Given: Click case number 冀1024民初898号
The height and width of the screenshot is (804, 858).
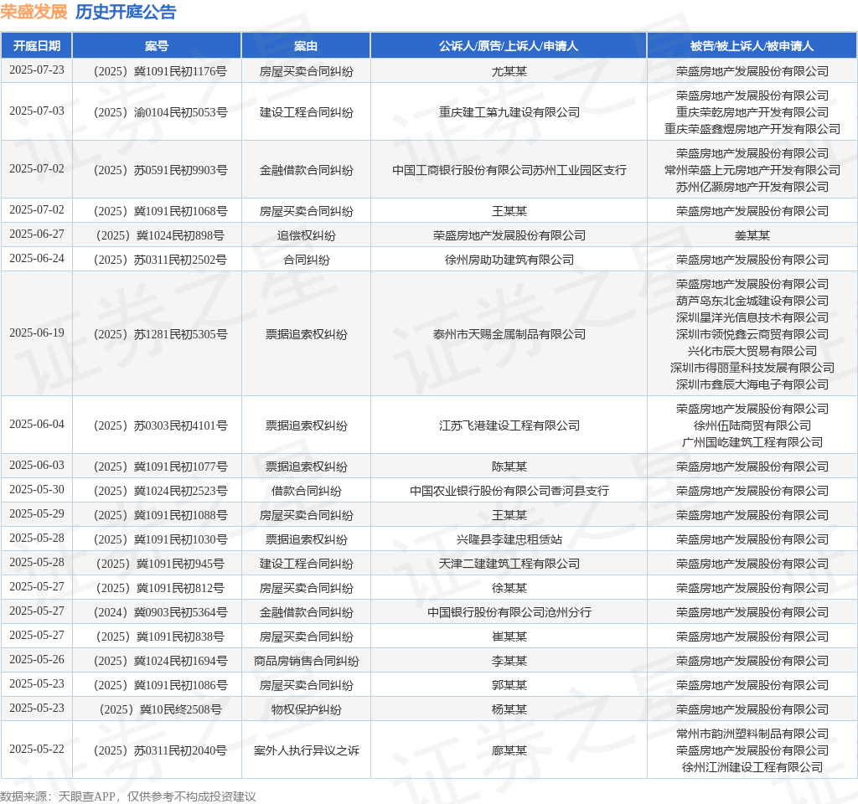Looking at the screenshot, I should click(x=160, y=235).
